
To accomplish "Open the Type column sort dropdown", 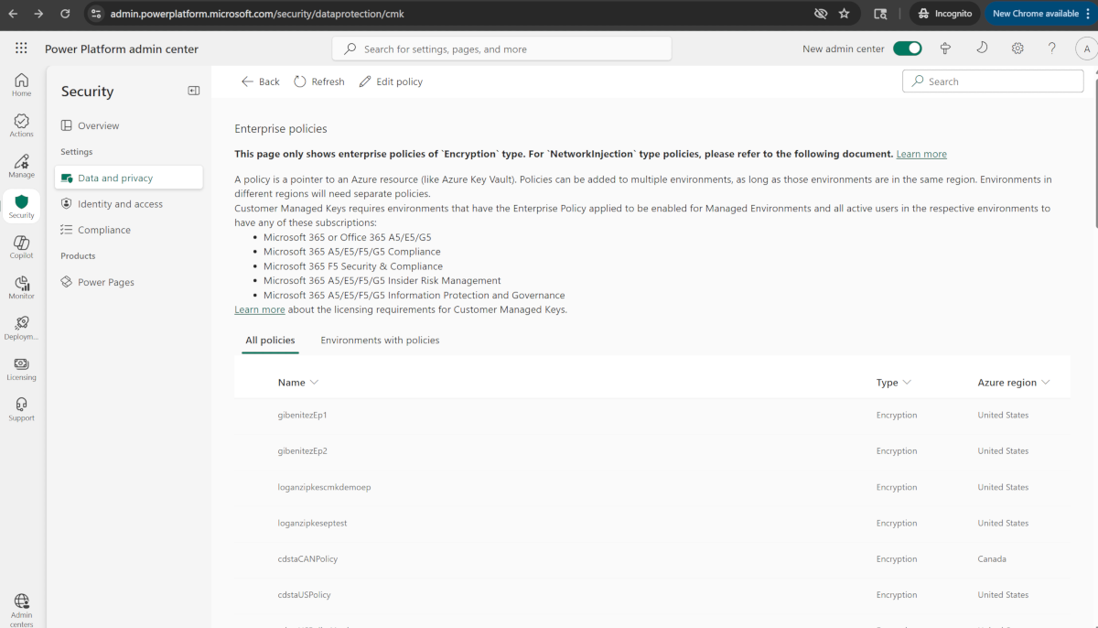I will (905, 382).
